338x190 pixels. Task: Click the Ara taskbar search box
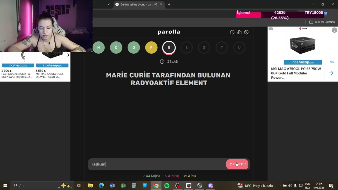[42, 186]
